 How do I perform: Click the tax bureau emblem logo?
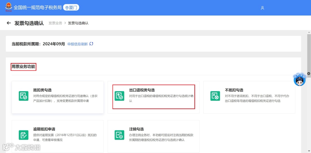coord(9,7)
